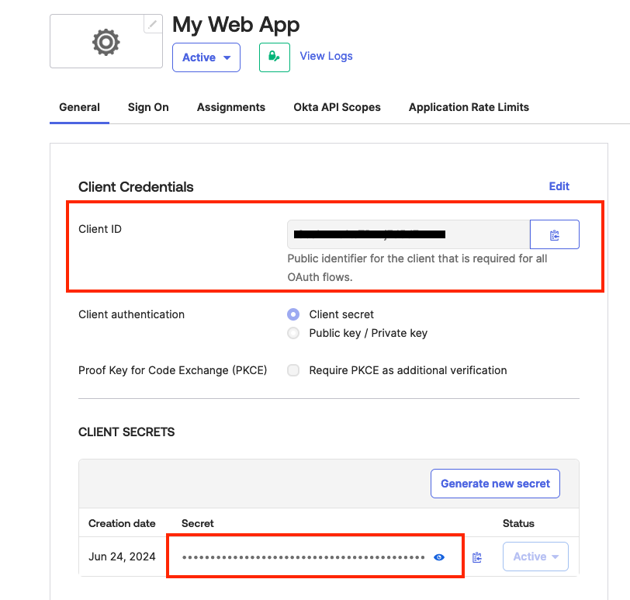Switch to the Sign On tab
Image resolution: width=630 pixels, height=600 pixels.
coord(148,107)
